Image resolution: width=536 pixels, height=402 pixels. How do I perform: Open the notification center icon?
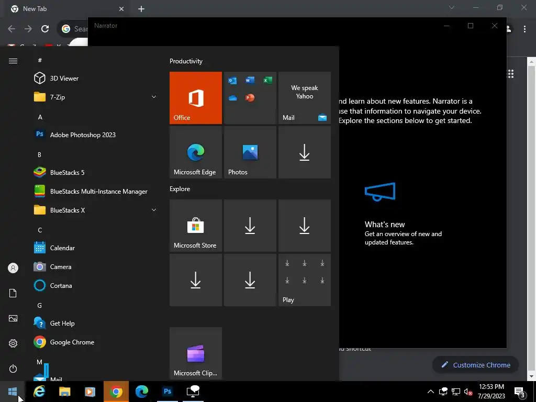click(520, 392)
